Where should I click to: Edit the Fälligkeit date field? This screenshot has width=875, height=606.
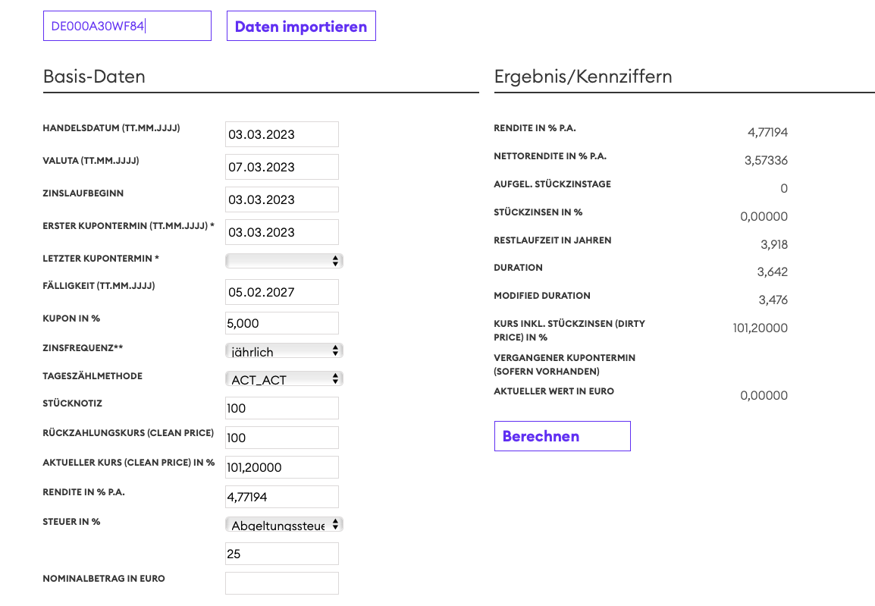281,292
